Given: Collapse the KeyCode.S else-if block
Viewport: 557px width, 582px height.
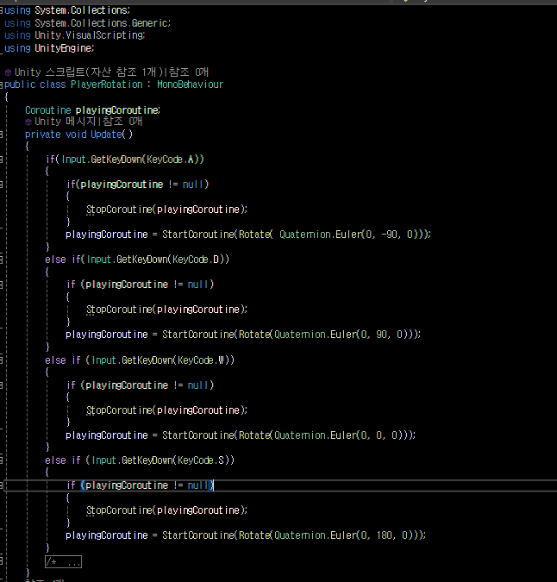Looking at the screenshot, I should [x=2, y=460].
